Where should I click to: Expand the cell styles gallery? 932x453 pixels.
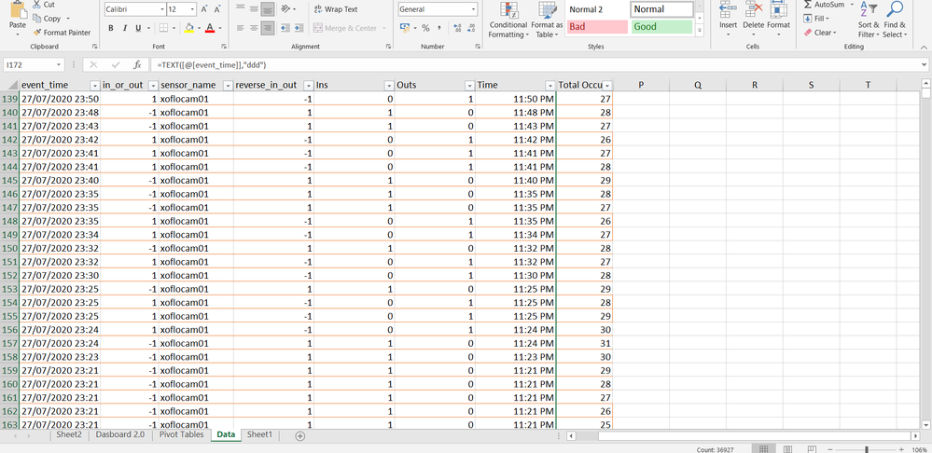coord(699,30)
